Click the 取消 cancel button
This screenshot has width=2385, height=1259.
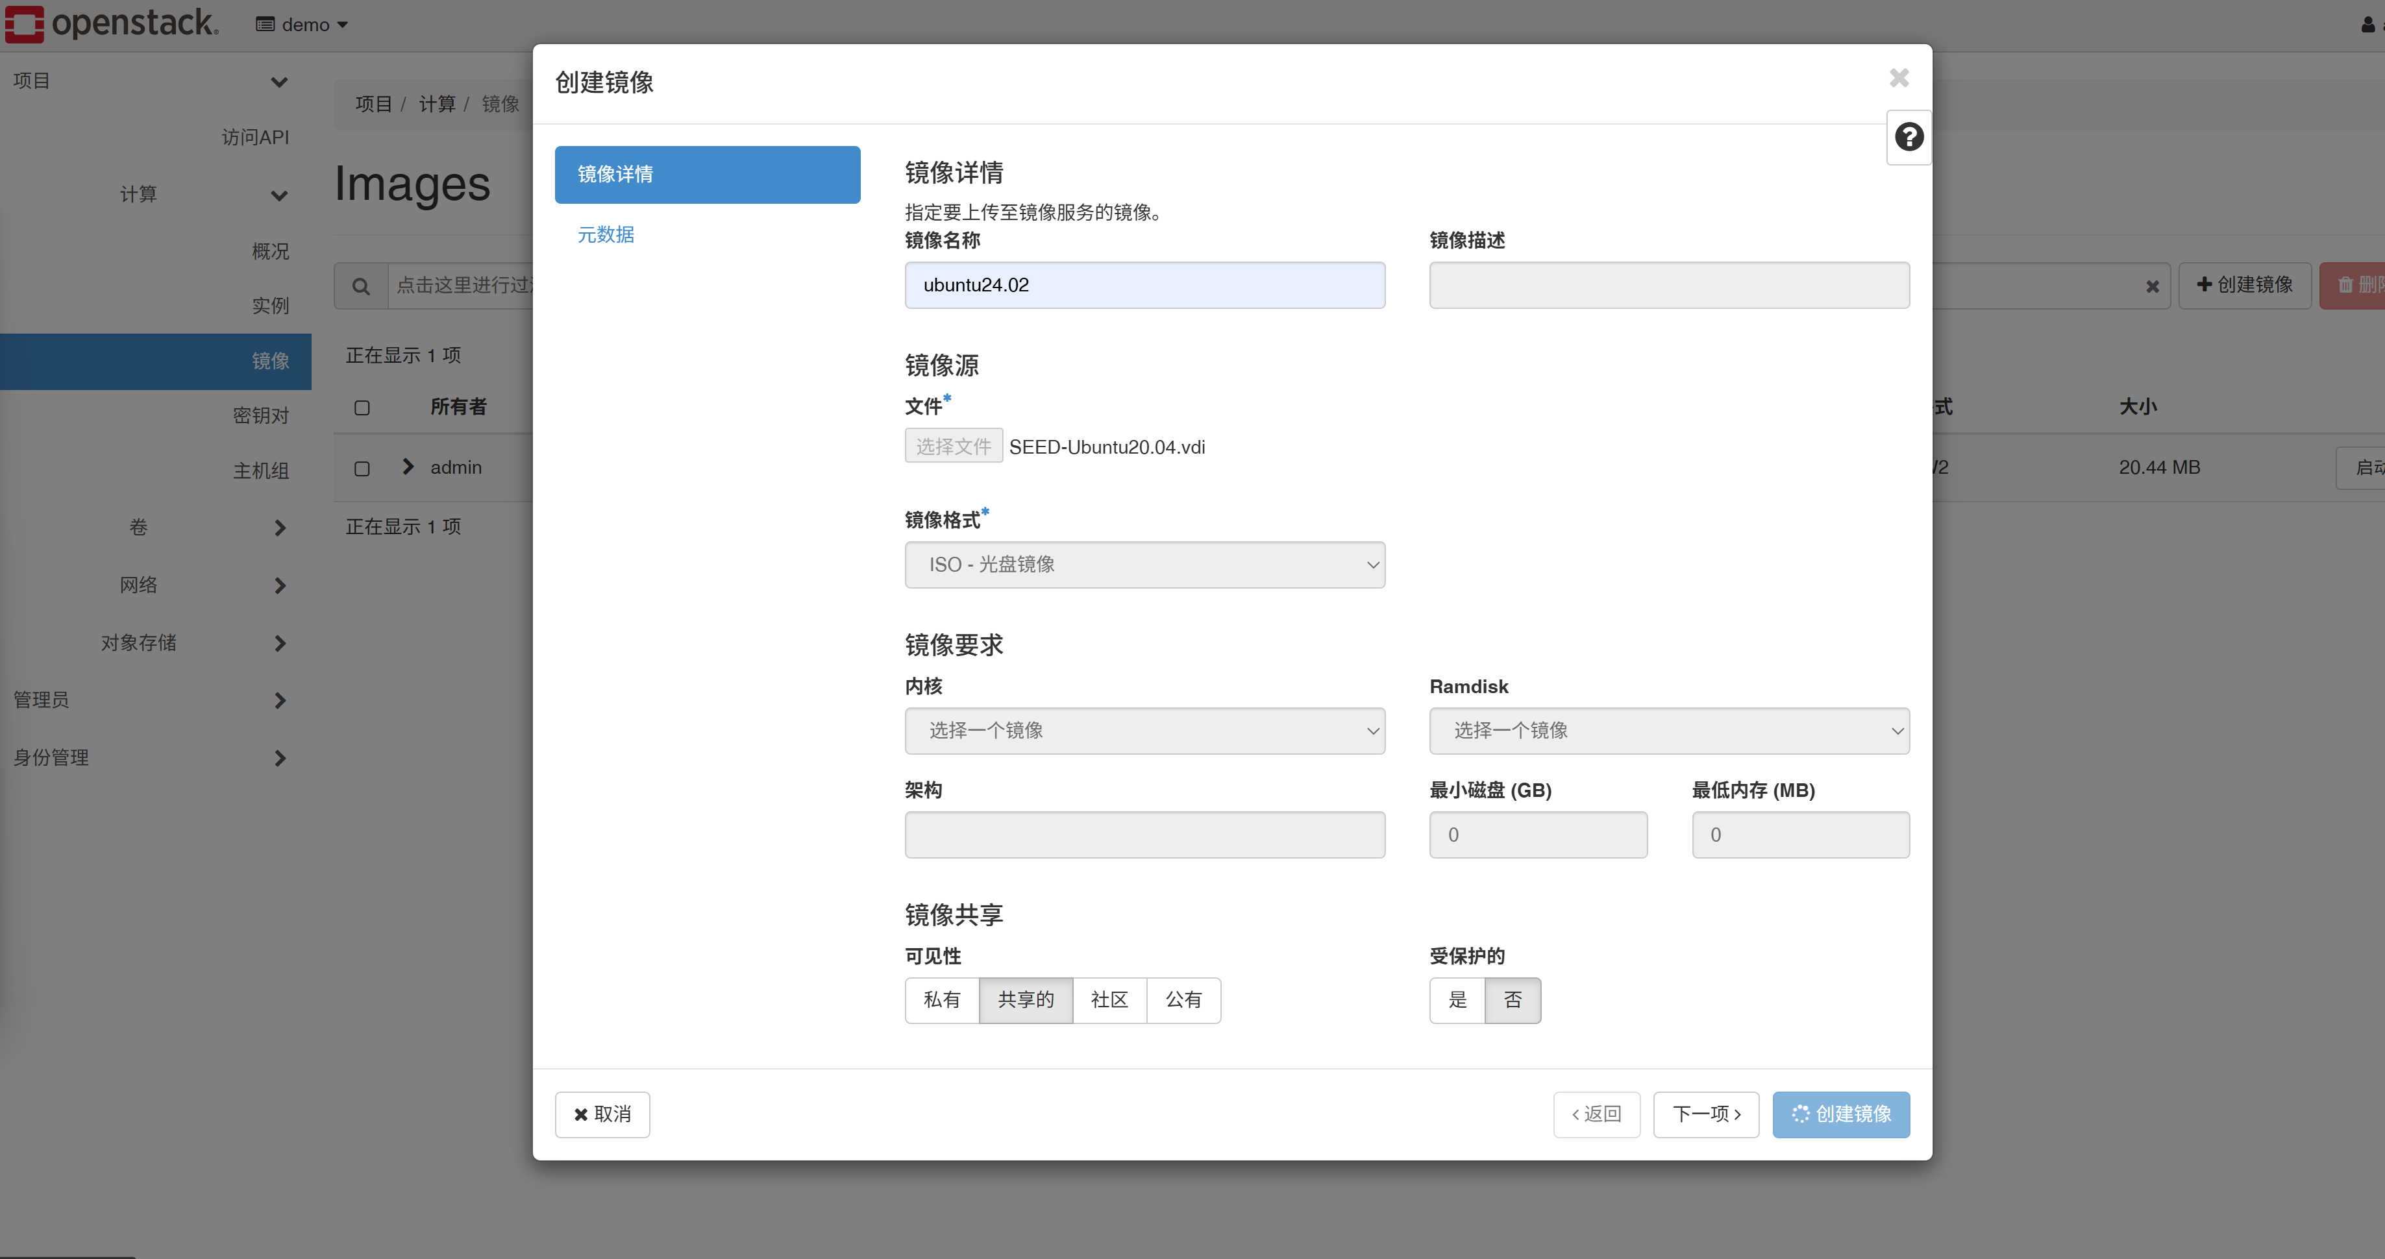click(602, 1114)
